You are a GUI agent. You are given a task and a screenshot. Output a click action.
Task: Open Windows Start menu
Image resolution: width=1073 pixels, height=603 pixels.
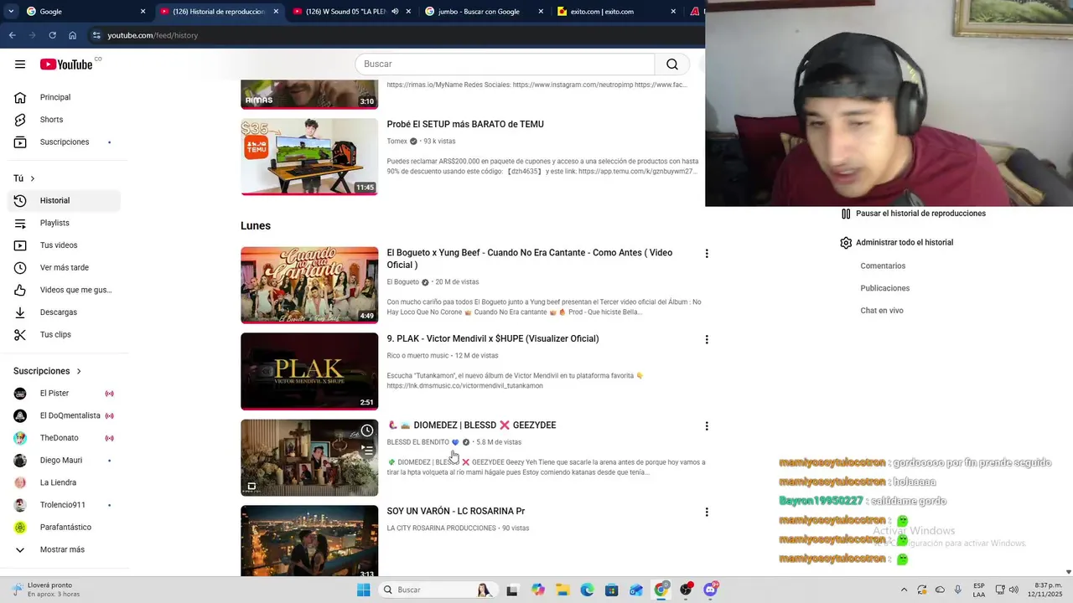point(363,590)
